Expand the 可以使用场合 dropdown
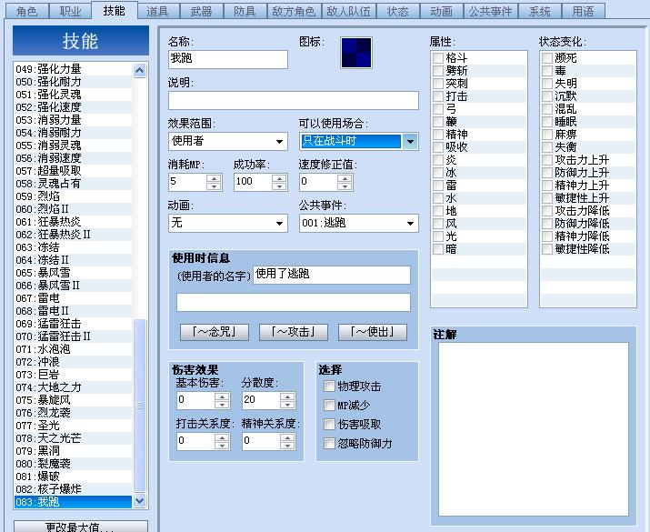Viewport: 650px width, 532px height. (x=358, y=141)
